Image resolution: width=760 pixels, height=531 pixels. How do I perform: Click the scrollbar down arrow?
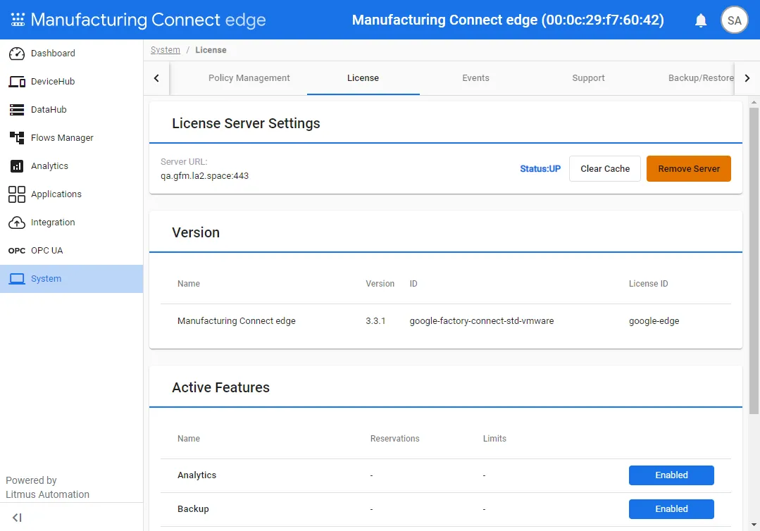point(754,524)
